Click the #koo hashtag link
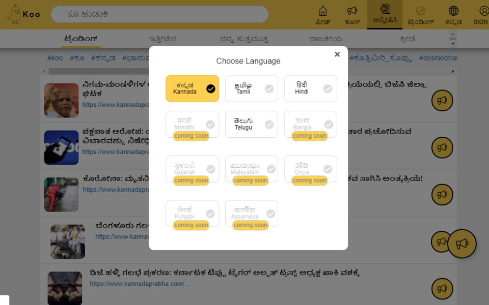Screen dimensions: 489x305 coord(55,58)
